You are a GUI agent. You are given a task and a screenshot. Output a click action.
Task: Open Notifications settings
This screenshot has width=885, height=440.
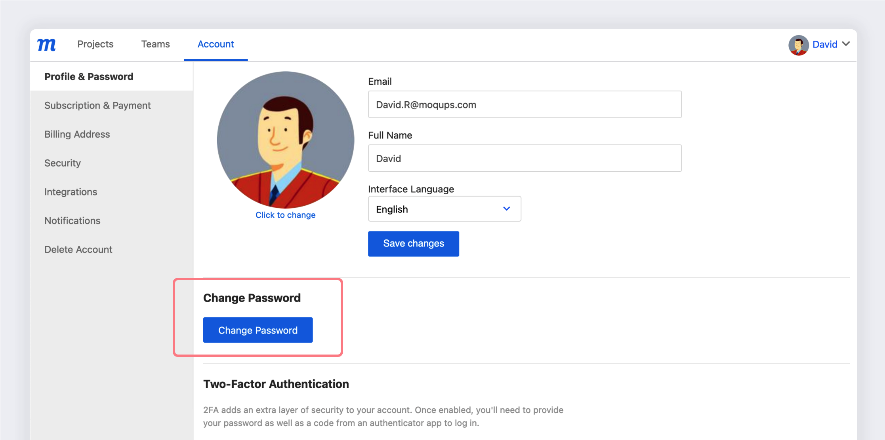(x=72, y=220)
